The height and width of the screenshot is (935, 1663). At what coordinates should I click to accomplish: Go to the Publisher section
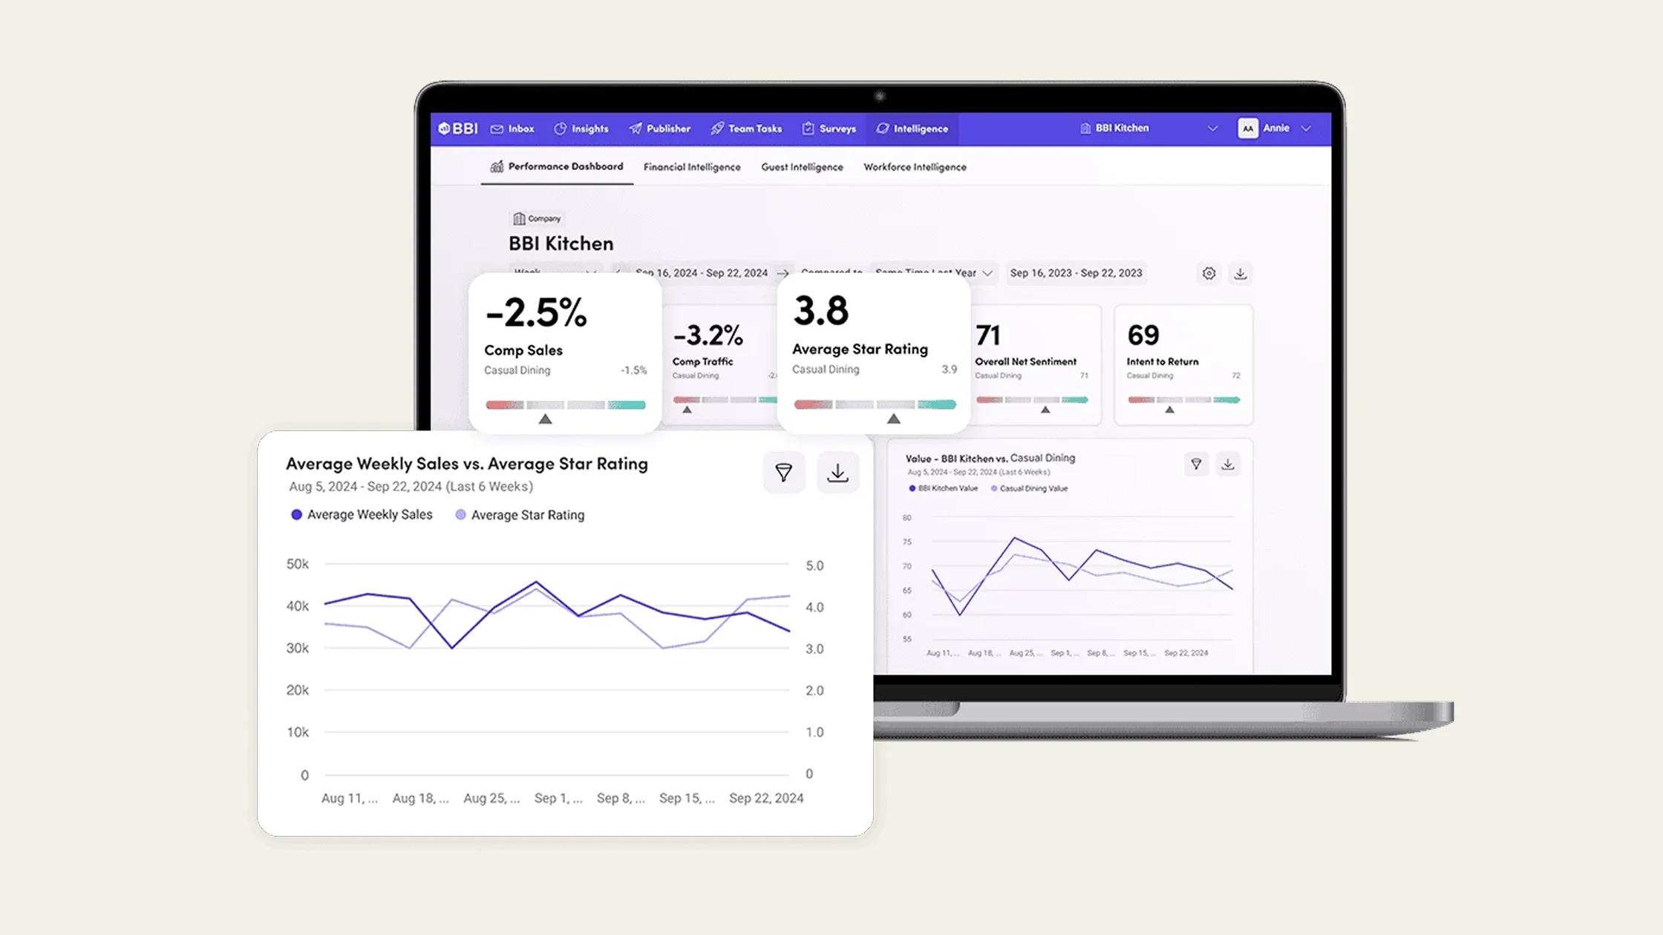click(x=660, y=128)
